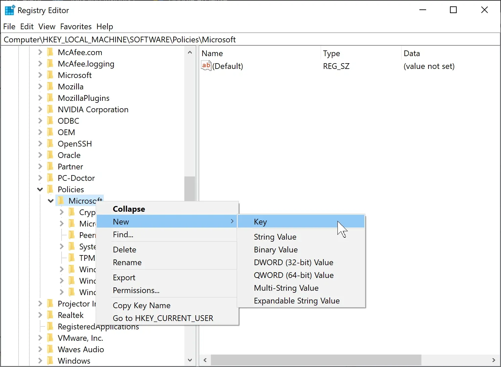Screen dimensions: 501x367
Task: Expand the Mozilla key
Action: 40,86
